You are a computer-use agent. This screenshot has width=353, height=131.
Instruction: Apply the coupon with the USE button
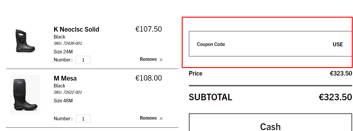click(338, 44)
